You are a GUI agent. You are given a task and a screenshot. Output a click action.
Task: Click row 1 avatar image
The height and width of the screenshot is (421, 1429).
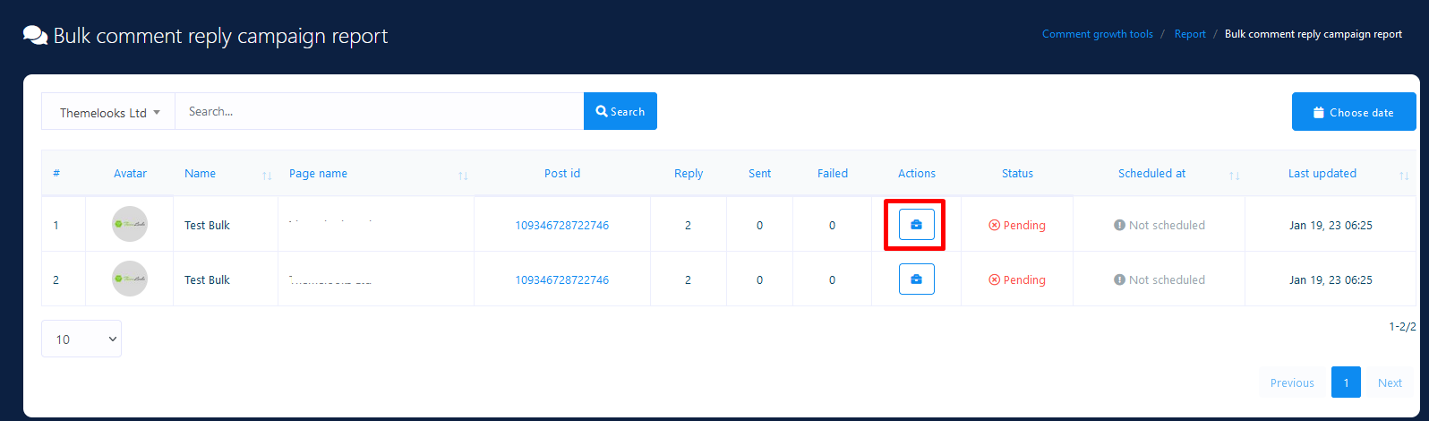coord(130,224)
